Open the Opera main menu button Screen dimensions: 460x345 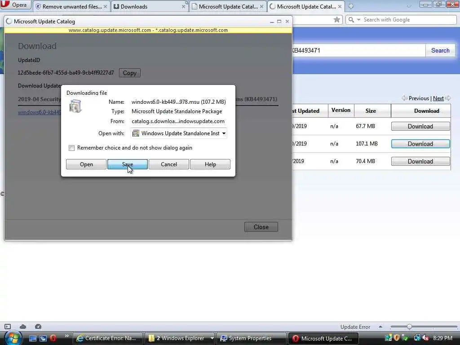click(x=16, y=4)
